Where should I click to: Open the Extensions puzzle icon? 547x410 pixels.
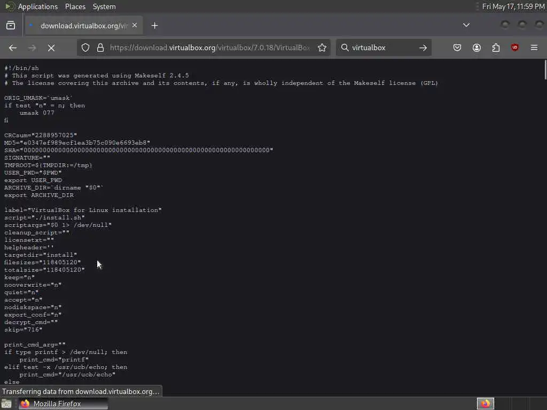[496, 48]
